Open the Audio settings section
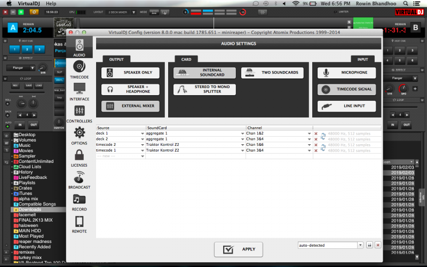427x267 pixels. pos(79,48)
